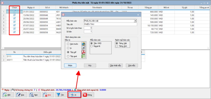Open the Xem (View) magnifier button
The height and width of the screenshot is (99, 211).
35,95
